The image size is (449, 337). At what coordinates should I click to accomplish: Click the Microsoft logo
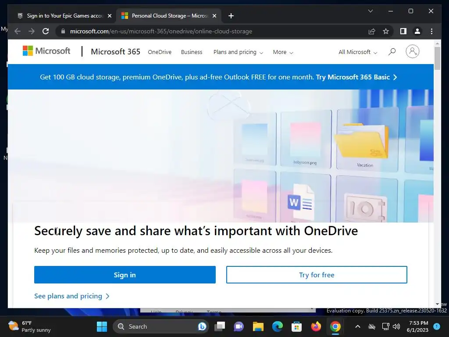click(46, 51)
